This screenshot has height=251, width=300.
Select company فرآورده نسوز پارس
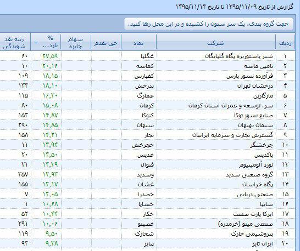click(x=250, y=76)
